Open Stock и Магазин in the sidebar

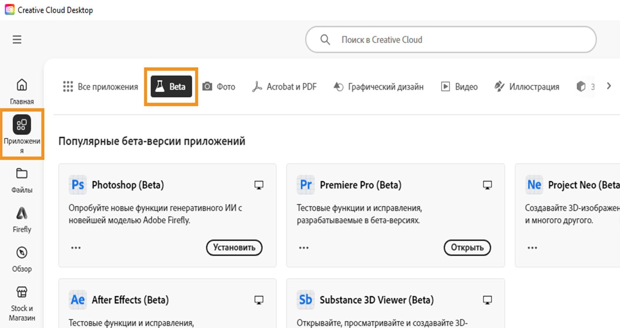[22, 304]
